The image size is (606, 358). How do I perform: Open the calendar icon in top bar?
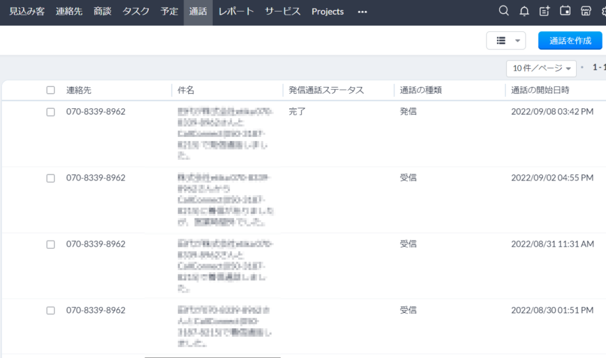point(565,11)
